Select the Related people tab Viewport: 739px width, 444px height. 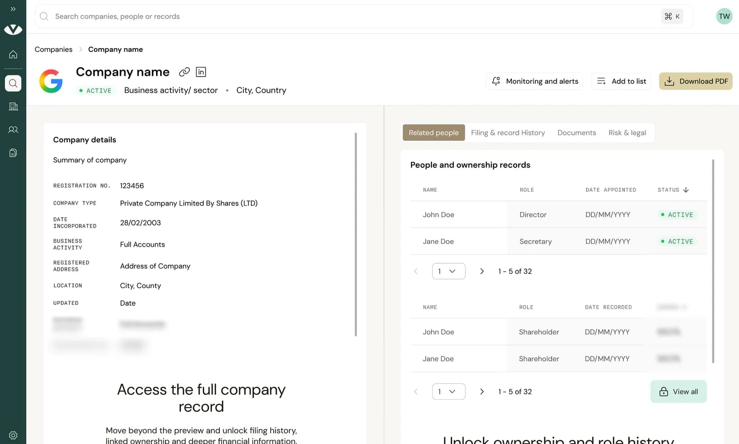tap(434, 133)
